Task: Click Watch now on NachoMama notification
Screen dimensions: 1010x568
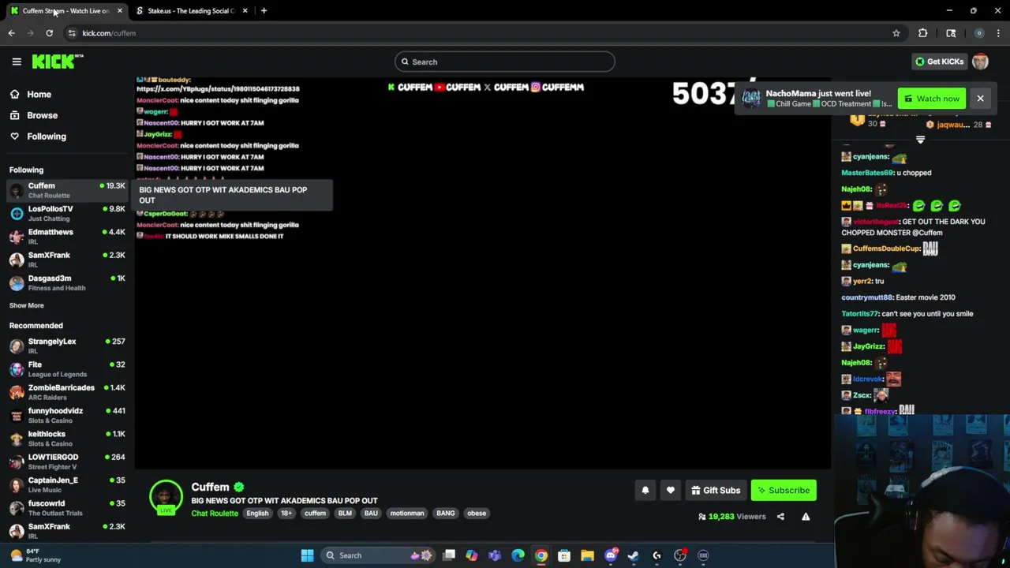Action: (932, 99)
